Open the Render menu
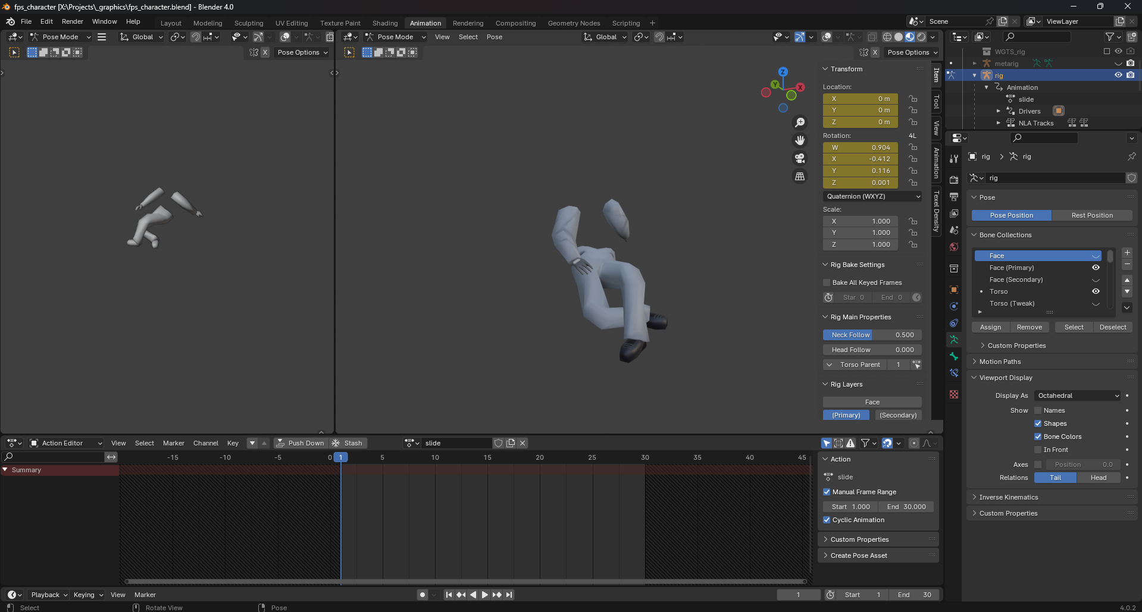This screenshot has height=612, width=1142. (73, 21)
